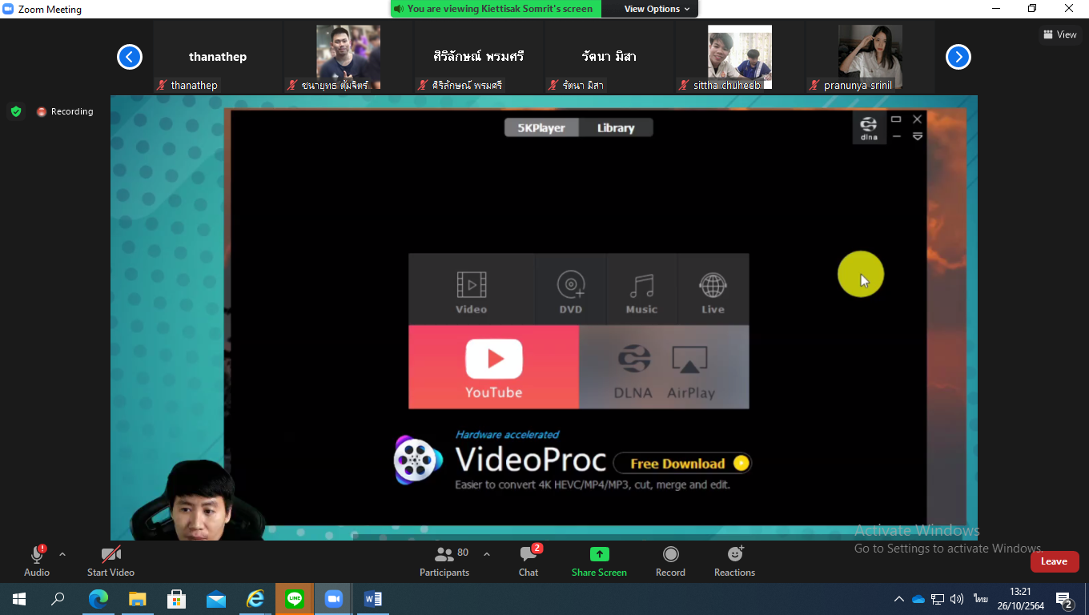Click the dlna button at player top-right

(x=869, y=128)
